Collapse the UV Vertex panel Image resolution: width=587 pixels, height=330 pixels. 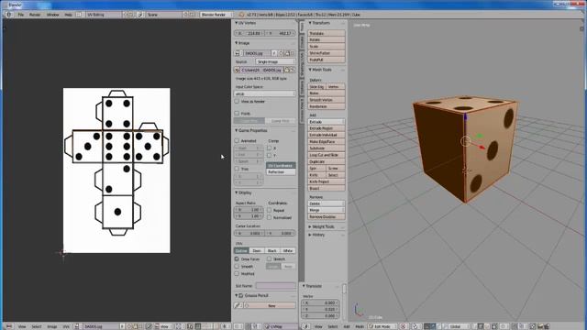point(237,23)
